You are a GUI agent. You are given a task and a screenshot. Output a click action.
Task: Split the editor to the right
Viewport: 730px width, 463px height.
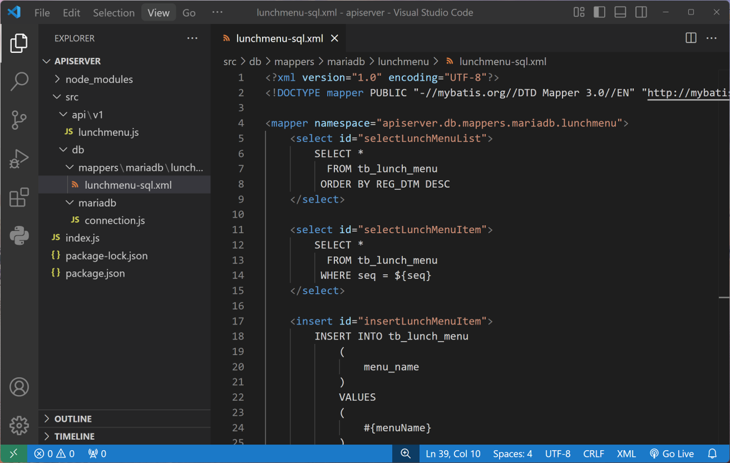(x=691, y=38)
